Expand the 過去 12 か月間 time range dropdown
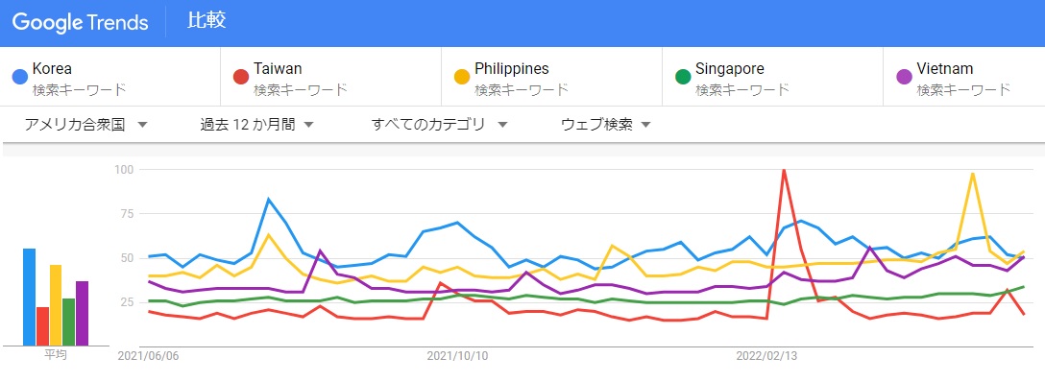Screen dimensions: 1045x382 tap(256, 125)
